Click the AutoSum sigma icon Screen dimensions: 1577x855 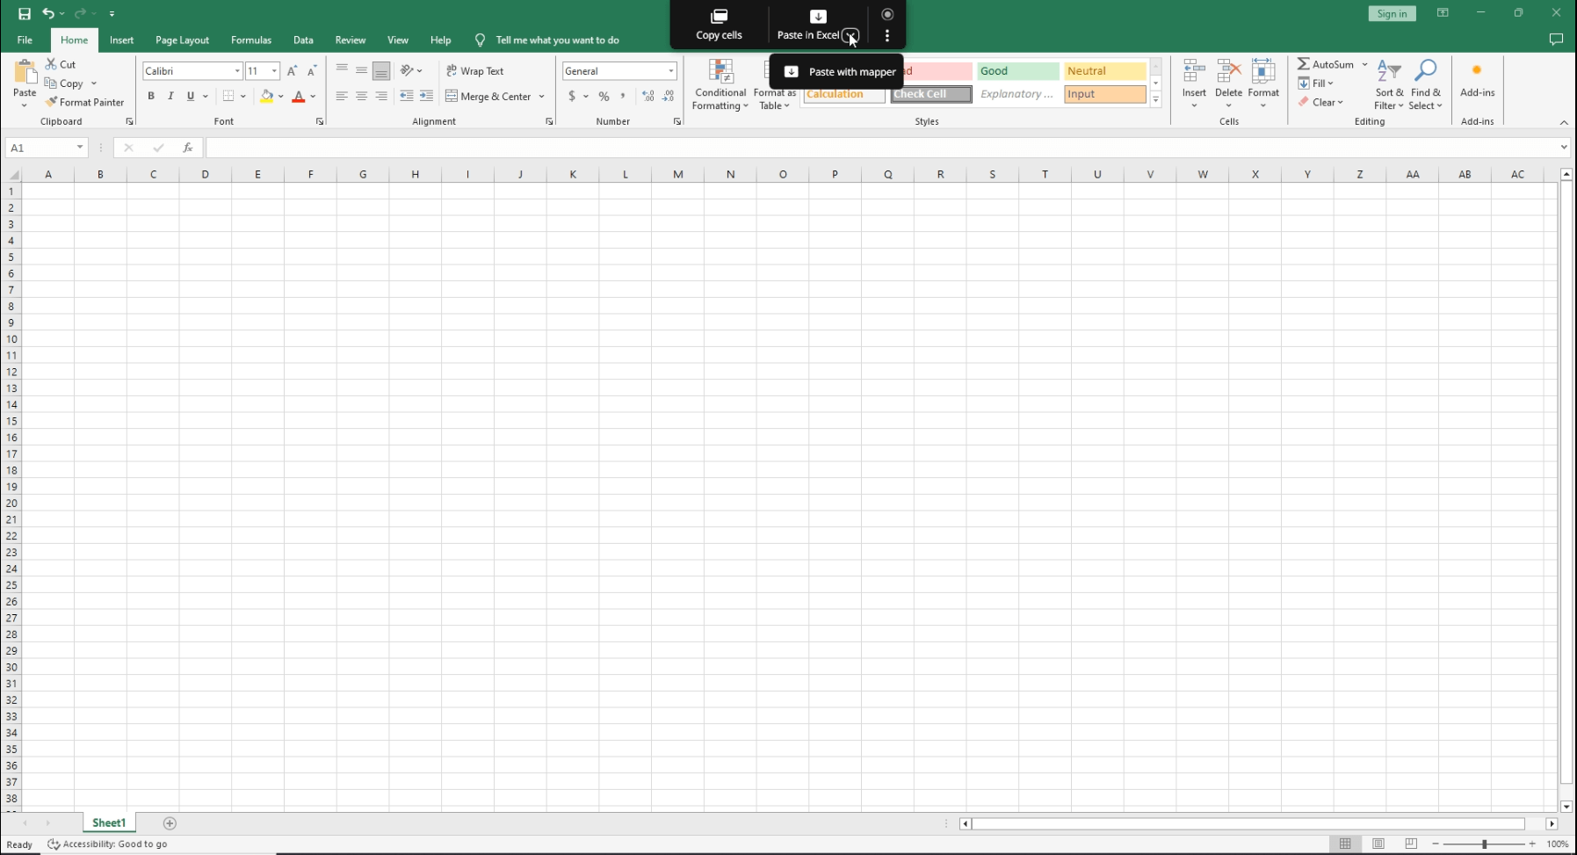click(x=1304, y=64)
